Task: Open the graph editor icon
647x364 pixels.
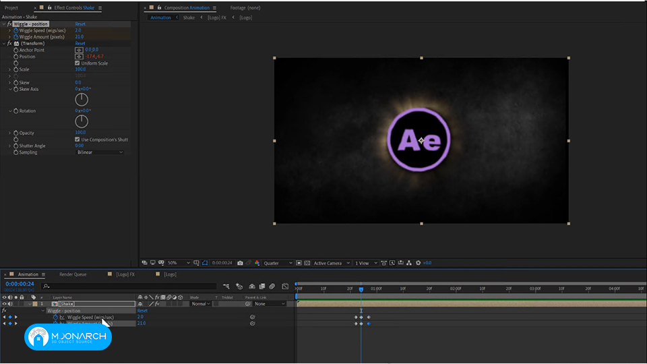Action: [x=285, y=286]
